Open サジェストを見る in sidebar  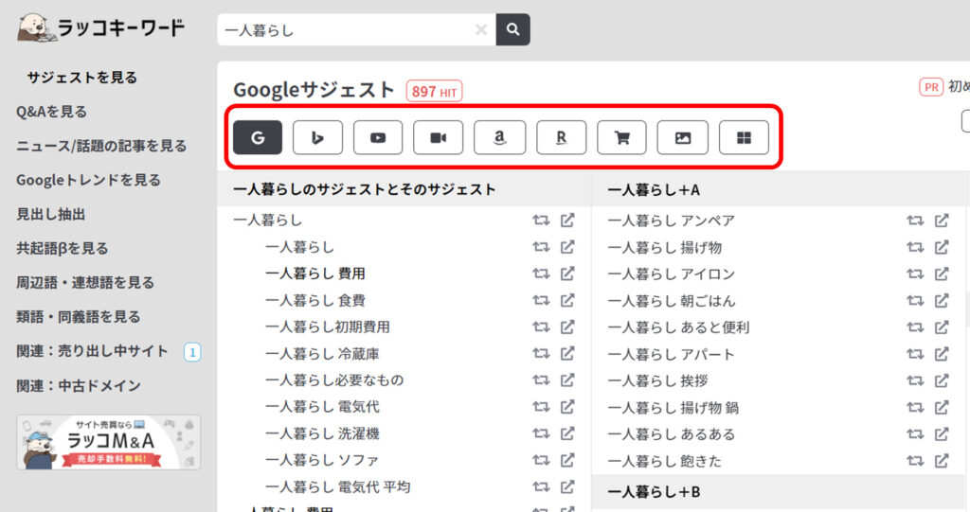tap(82, 78)
